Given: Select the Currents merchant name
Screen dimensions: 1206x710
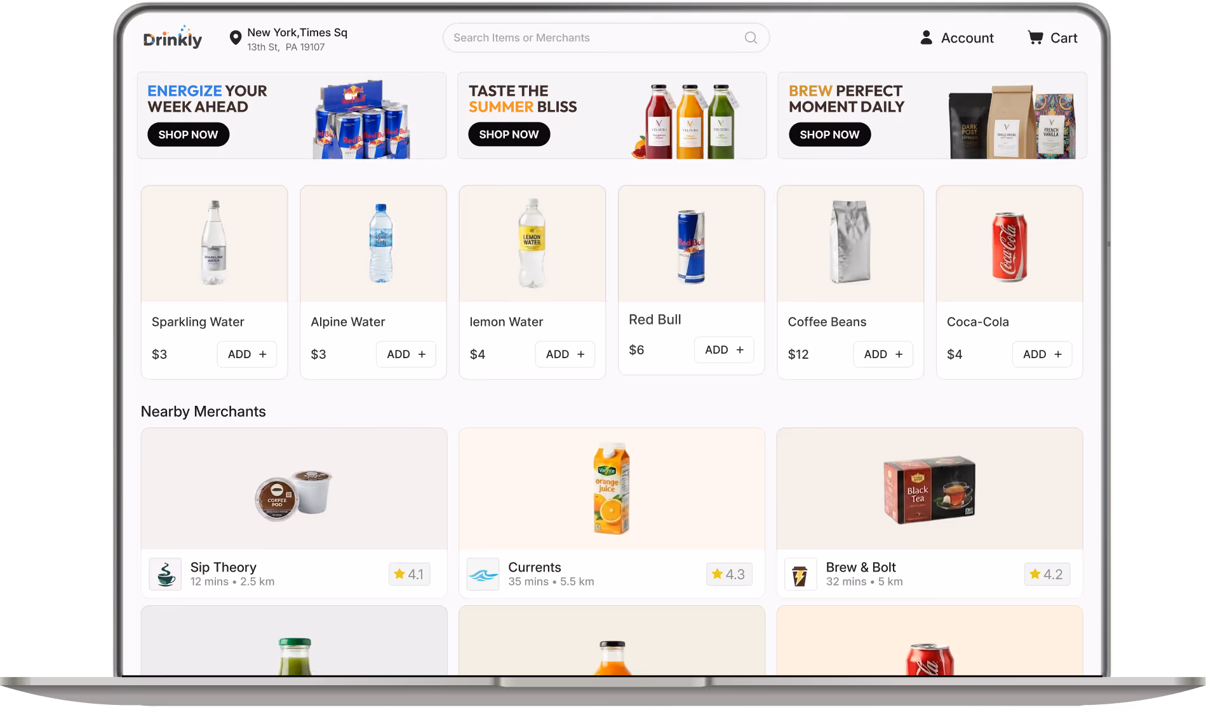Looking at the screenshot, I should pos(535,567).
